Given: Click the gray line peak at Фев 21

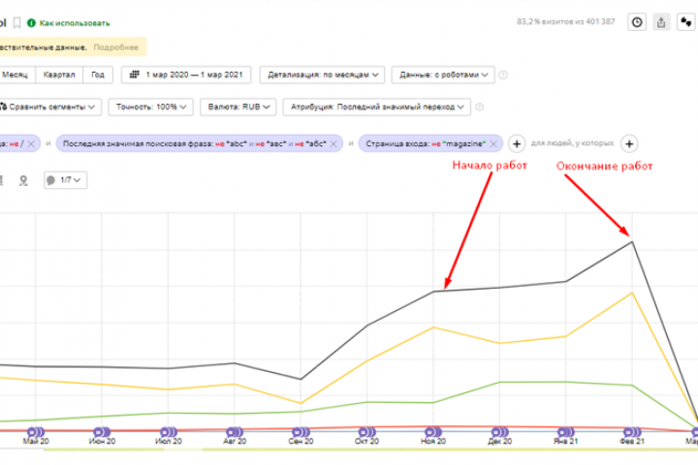Looking at the screenshot, I should pos(632,242).
